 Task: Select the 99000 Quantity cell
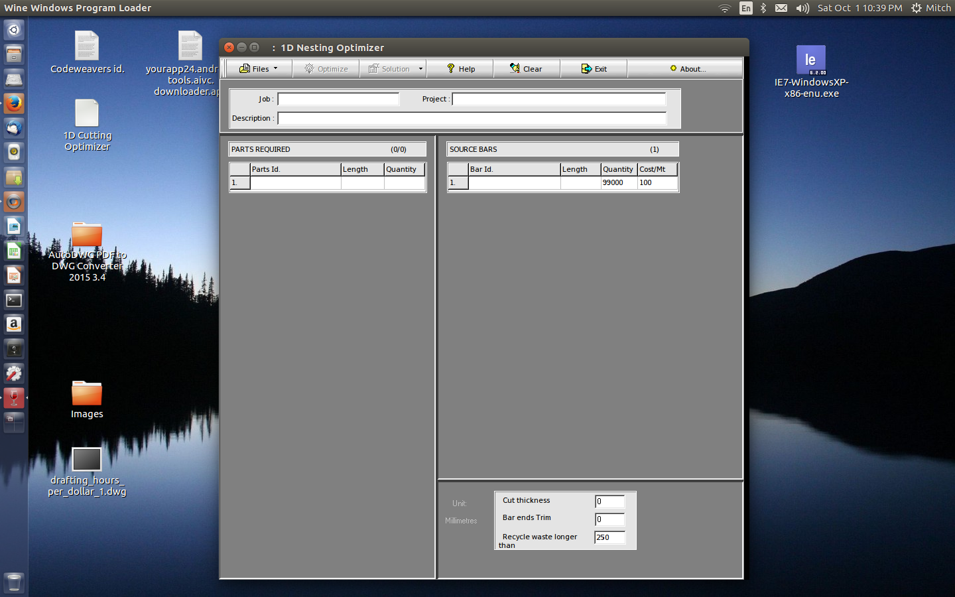click(x=617, y=182)
